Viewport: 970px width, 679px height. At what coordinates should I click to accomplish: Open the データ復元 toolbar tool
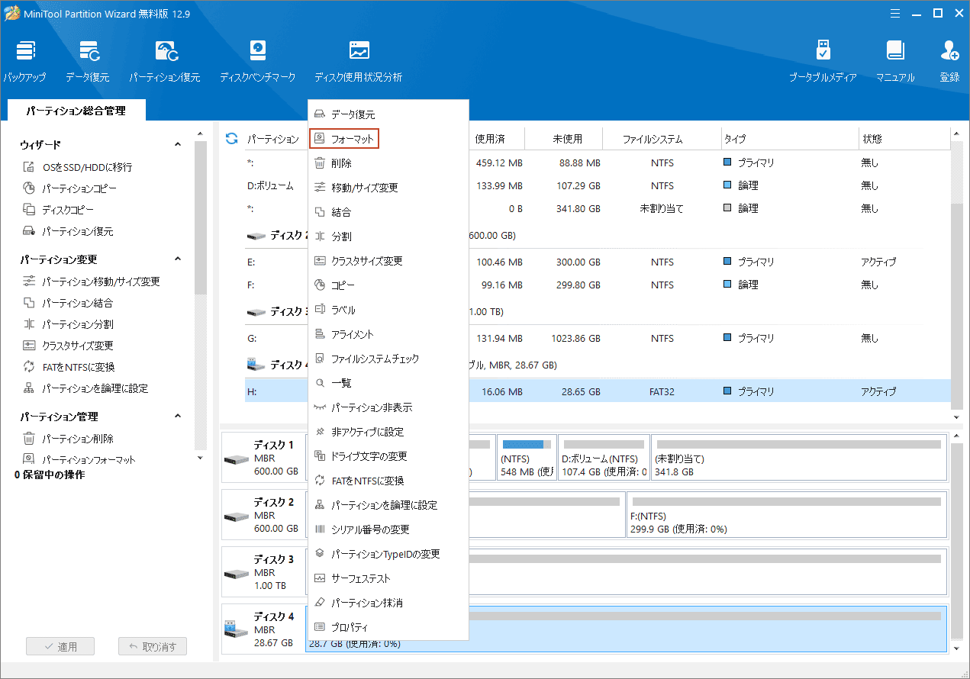tap(88, 62)
